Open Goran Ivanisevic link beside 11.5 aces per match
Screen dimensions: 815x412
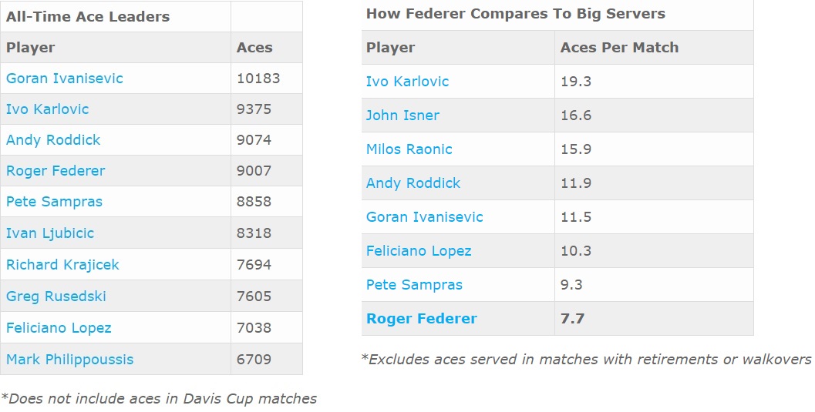pos(424,217)
